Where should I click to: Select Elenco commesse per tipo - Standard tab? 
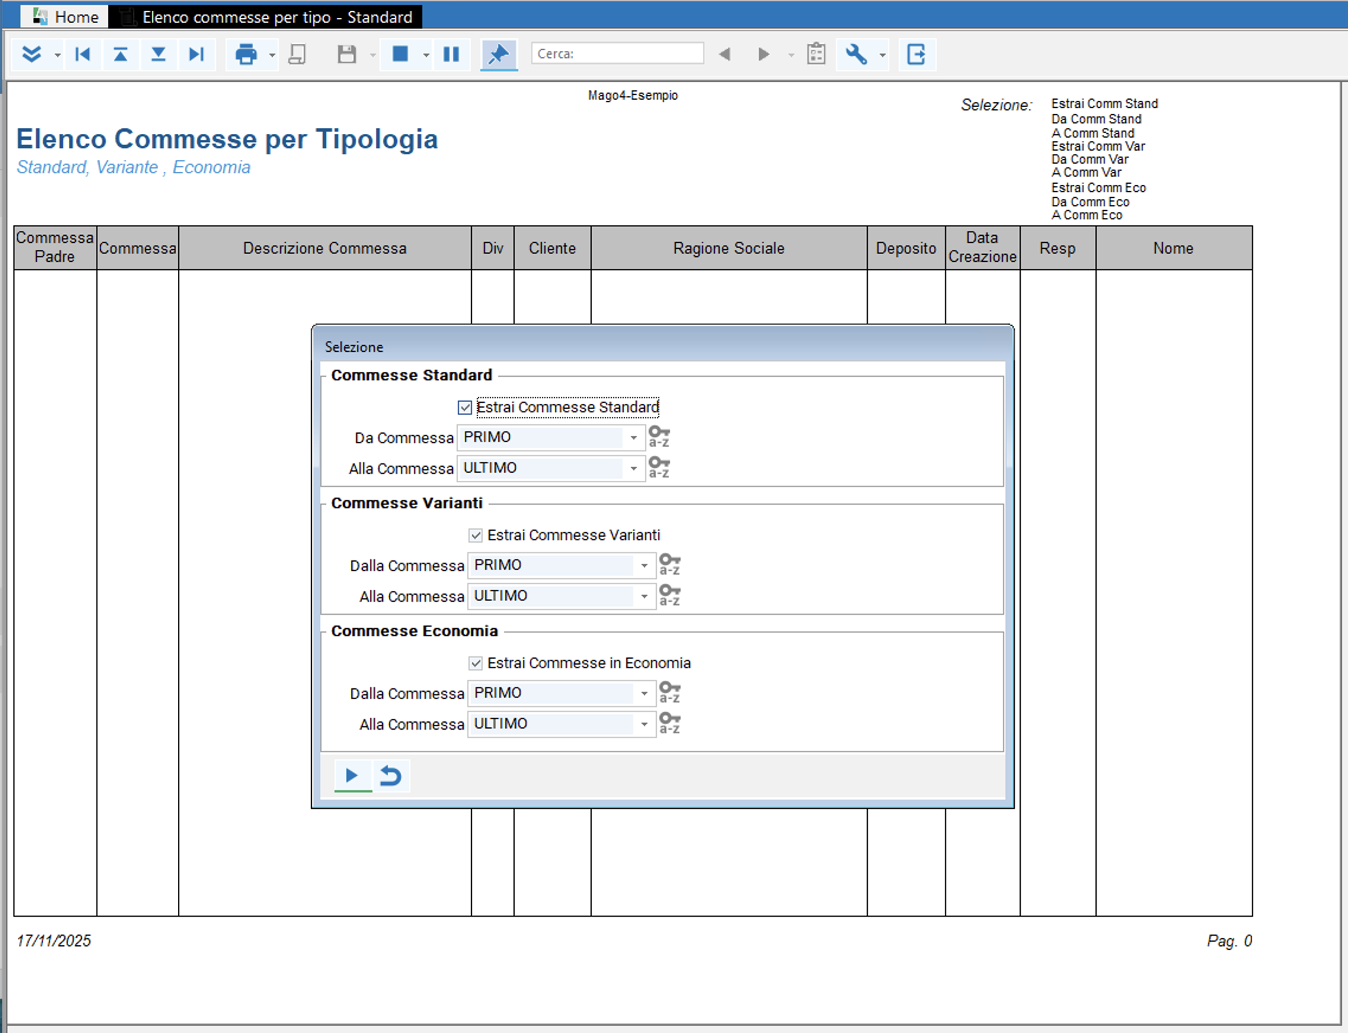pyautogui.click(x=266, y=17)
